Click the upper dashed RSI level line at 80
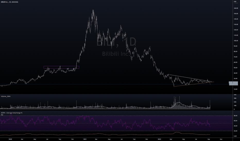240x141 pixels. [x=116, y=116]
